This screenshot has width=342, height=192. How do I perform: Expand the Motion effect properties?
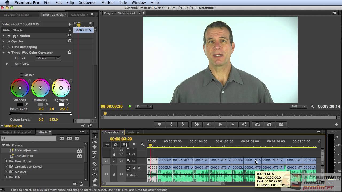(3, 36)
